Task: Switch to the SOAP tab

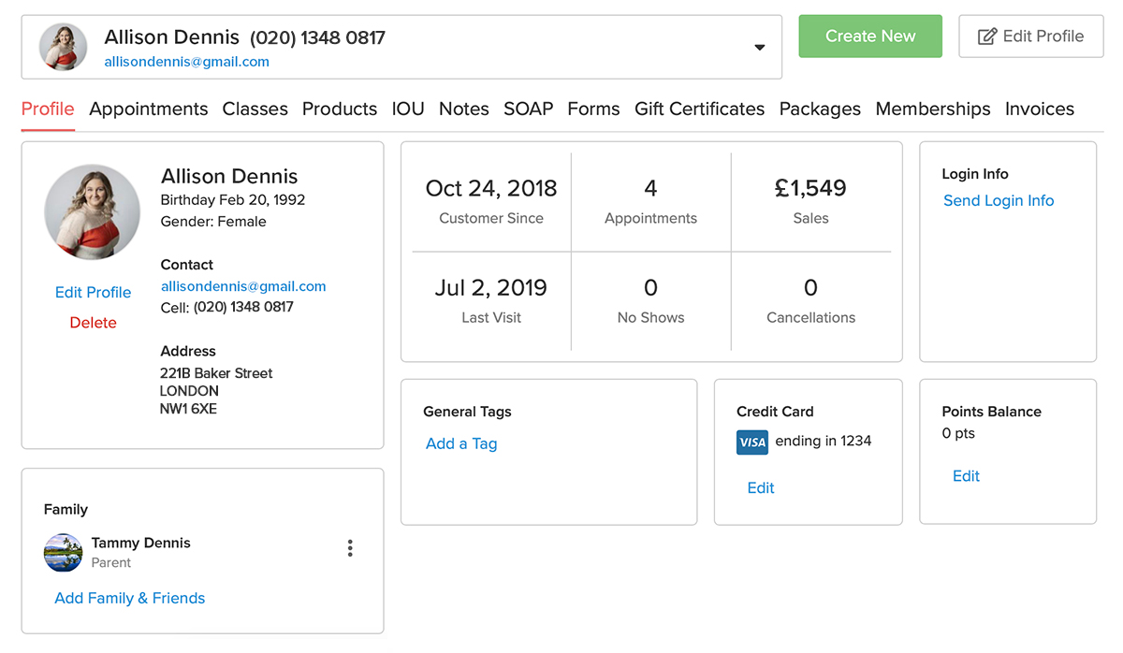Action: 528,109
